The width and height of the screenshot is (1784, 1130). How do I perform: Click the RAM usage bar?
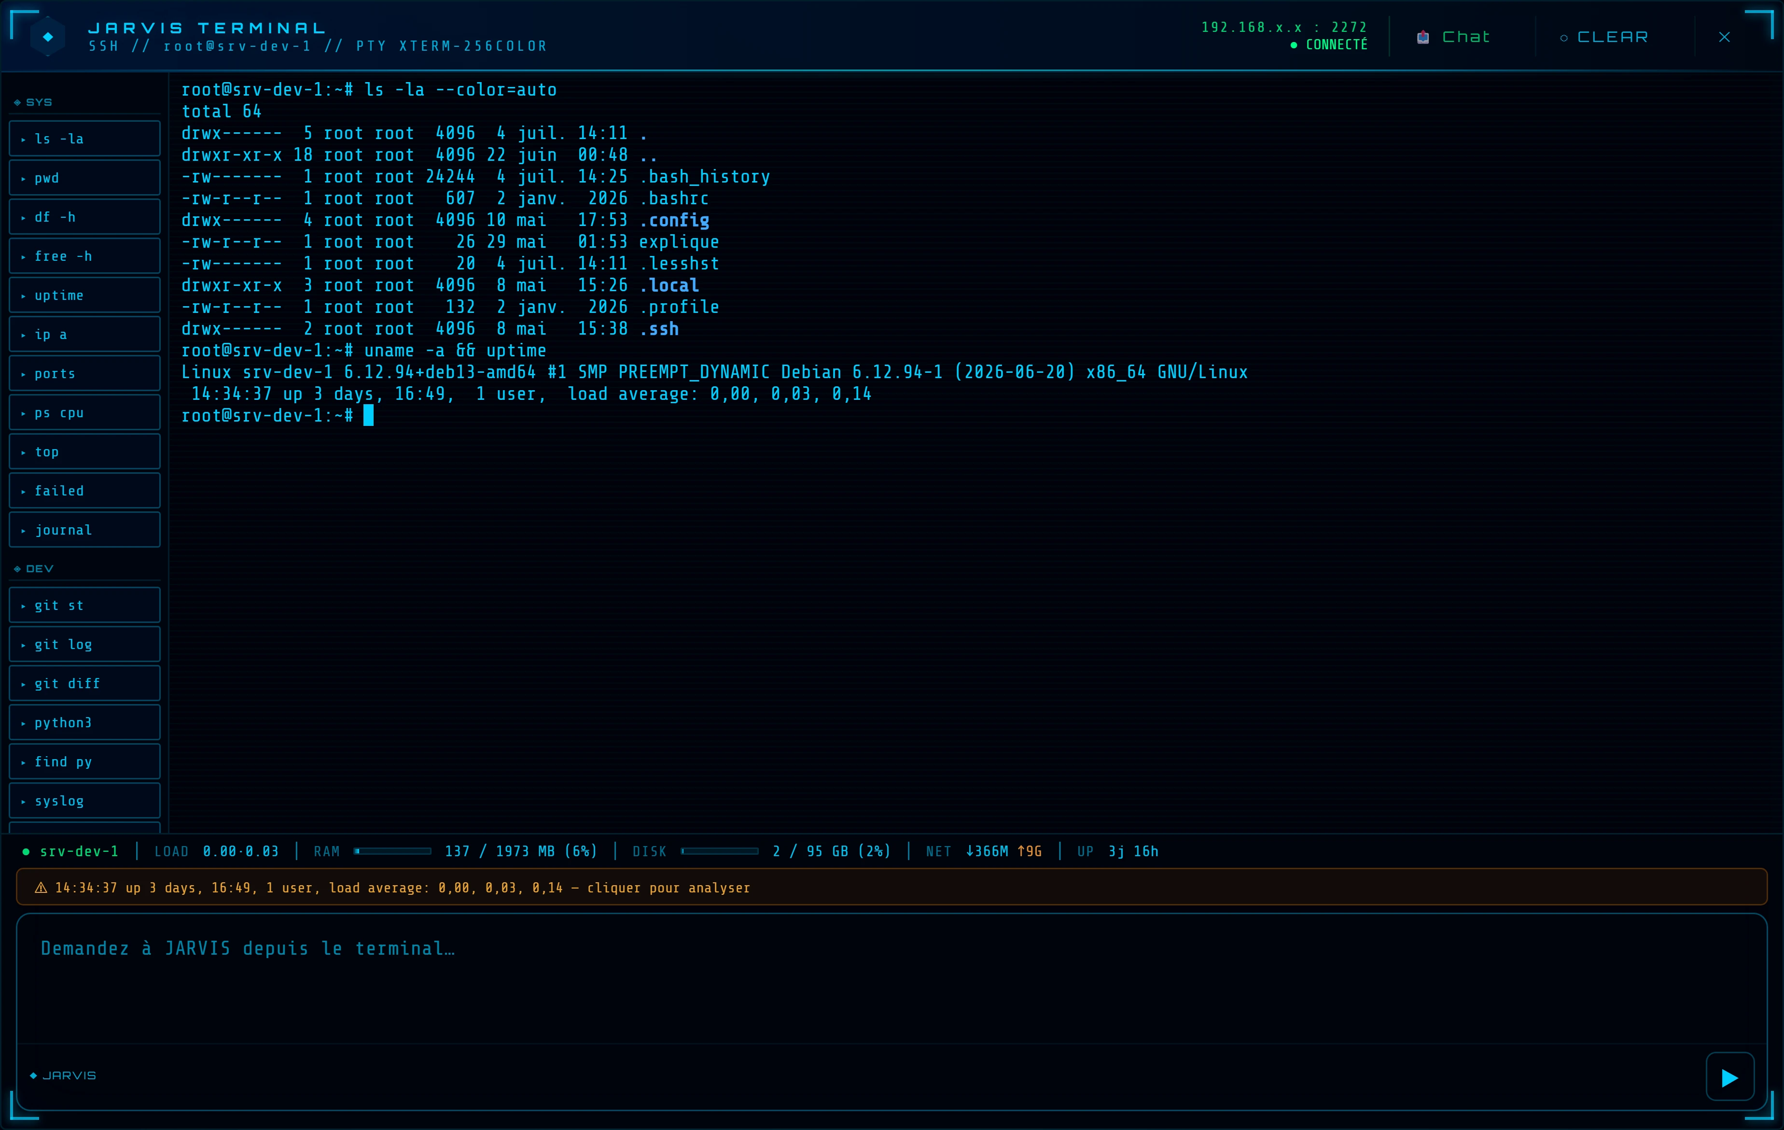coord(392,851)
